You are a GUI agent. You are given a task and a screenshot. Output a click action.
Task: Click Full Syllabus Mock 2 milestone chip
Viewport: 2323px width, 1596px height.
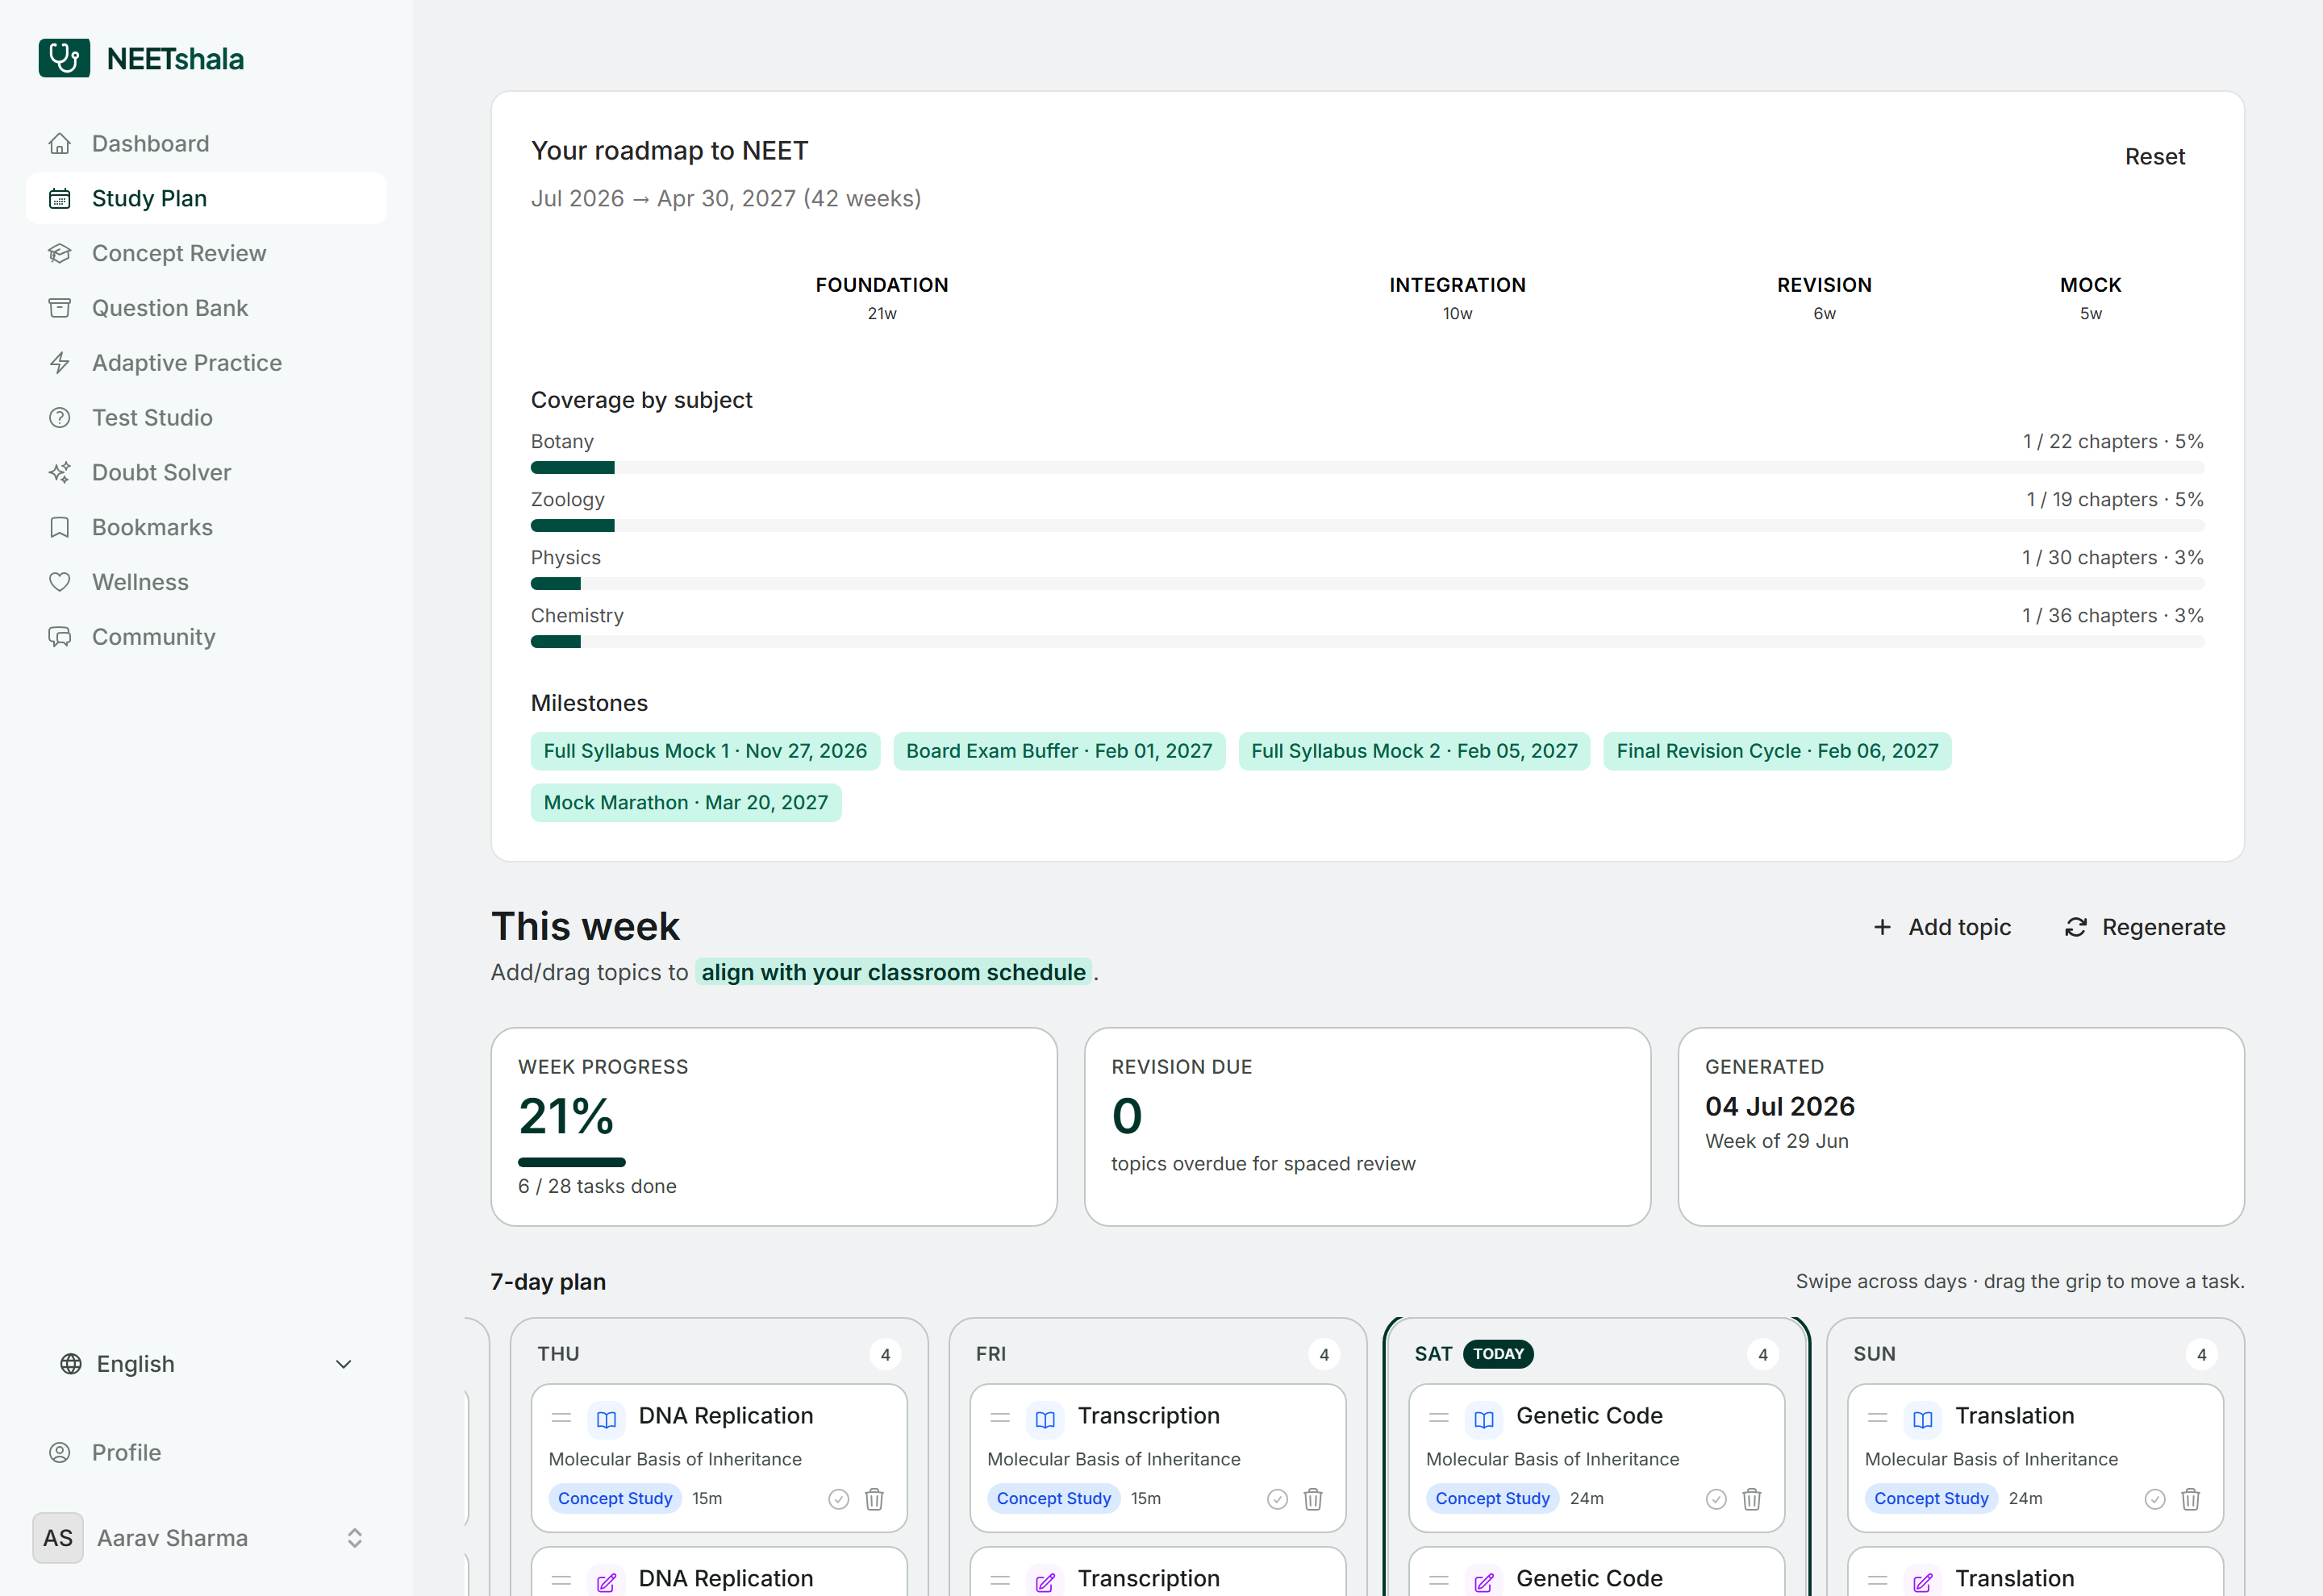pos(1414,751)
